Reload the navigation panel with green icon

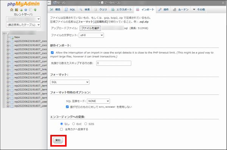35,10
